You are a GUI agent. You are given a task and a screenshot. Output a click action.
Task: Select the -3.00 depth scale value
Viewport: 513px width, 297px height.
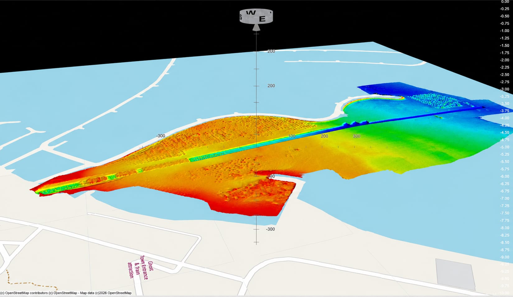pyautogui.click(x=504, y=89)
